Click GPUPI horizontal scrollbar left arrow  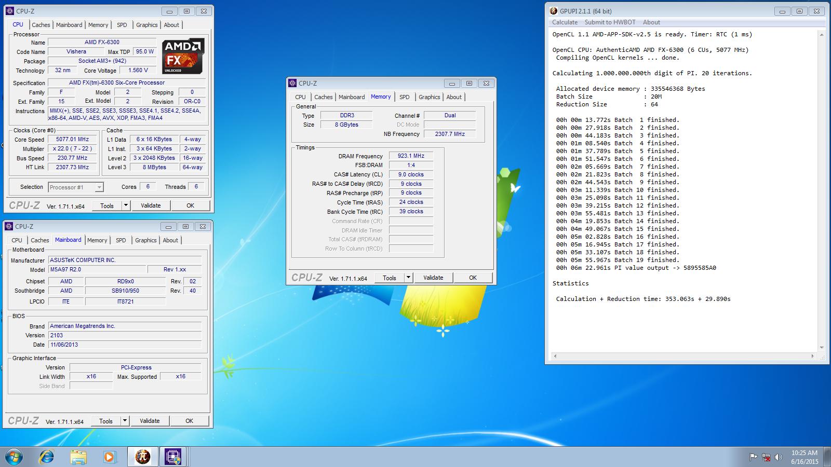tap(555, 356)
